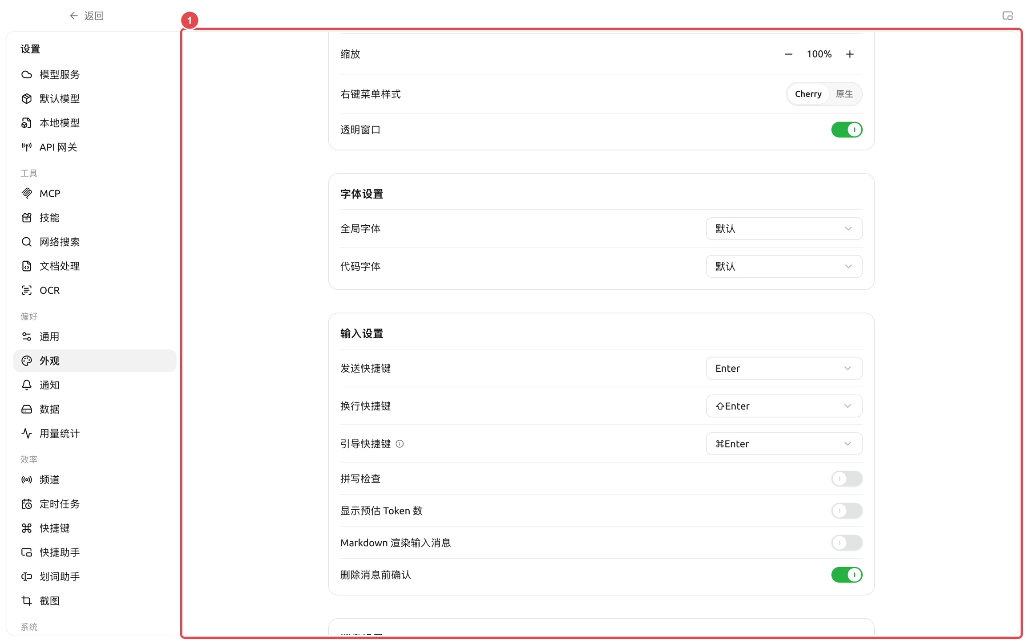Click the 定时任务 calendar-clock icon
Image resolution: width=1025 pixels, height=641 pixels.
coord(27,504)
